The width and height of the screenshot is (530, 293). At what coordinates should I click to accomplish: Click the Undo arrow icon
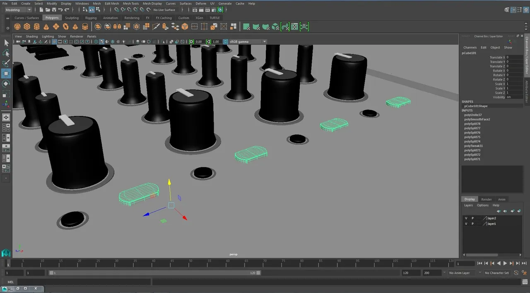[x=60, y=10]
